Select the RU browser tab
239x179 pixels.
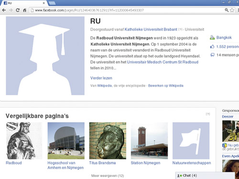coord(24,3)
